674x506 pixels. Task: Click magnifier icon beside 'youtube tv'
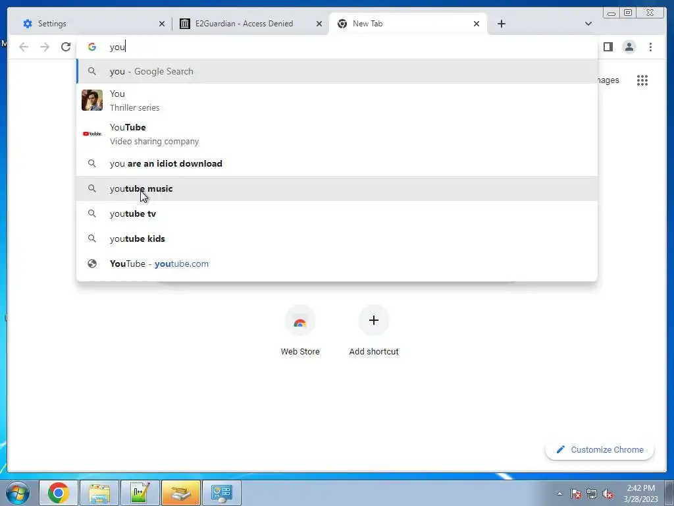(x=92, y=213)
